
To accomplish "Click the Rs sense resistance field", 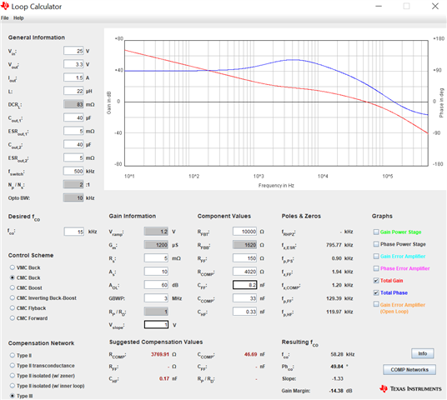I will coord(156,258).
